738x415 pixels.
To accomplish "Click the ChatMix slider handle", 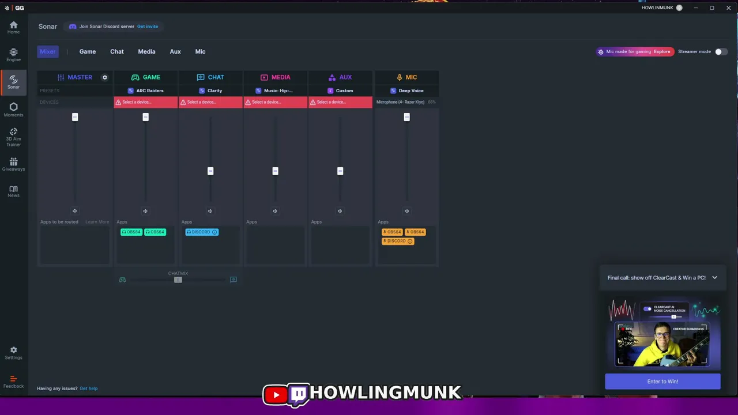I will point(178,280).
